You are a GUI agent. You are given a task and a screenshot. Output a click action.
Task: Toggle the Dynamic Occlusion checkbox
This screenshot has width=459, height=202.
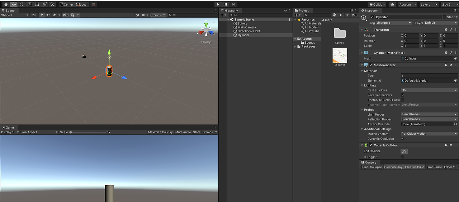[x=402, y=139]
